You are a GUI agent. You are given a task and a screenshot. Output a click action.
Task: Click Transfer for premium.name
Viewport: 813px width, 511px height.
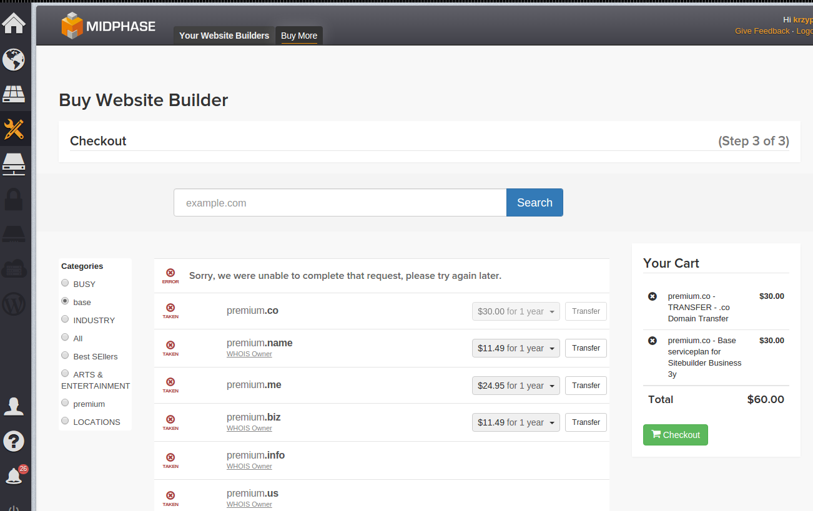tap(586, 348)
